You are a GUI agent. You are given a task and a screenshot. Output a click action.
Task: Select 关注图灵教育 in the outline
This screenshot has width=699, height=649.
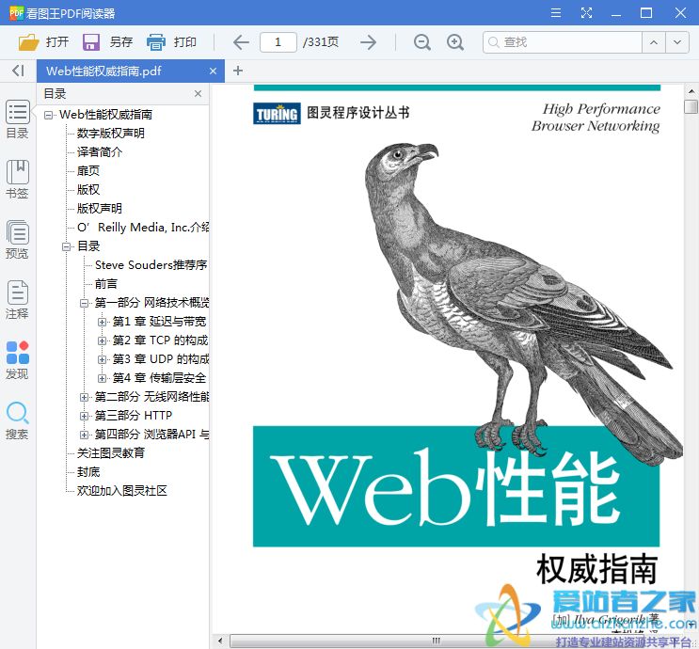111,452
